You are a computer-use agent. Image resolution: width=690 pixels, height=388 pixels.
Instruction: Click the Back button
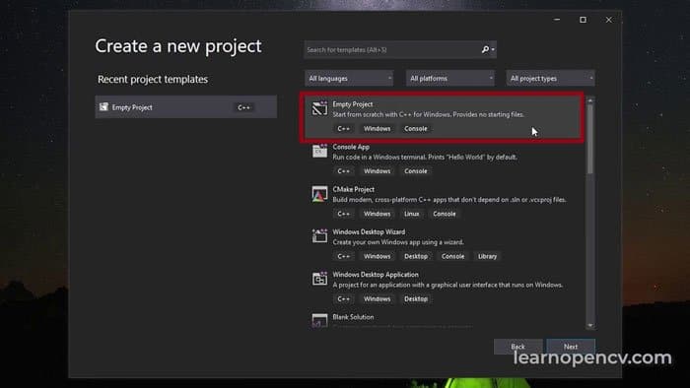(517, 347)
